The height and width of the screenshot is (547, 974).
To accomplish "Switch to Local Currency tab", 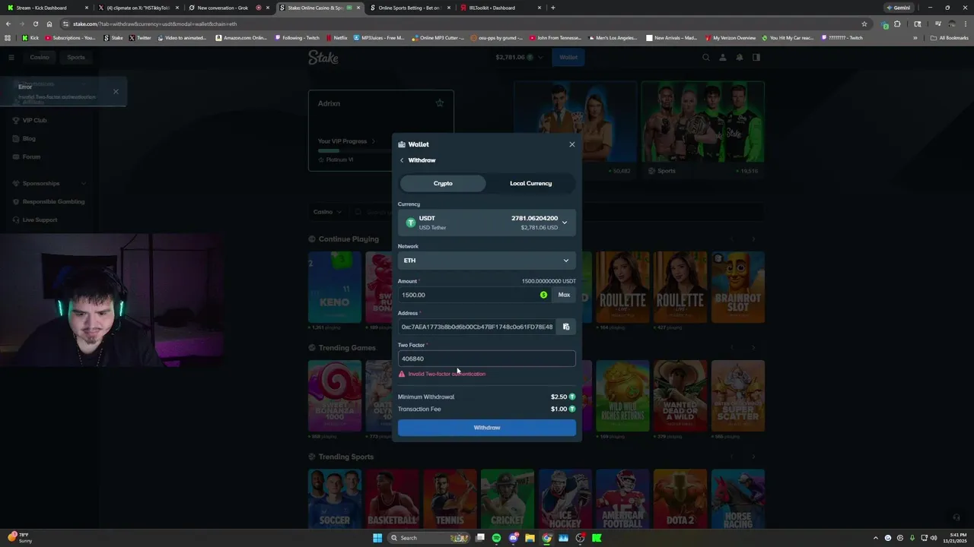I will pos(530,183).
